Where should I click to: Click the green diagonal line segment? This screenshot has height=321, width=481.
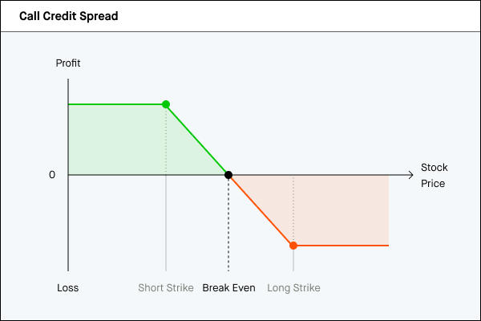tap(197, 140)
